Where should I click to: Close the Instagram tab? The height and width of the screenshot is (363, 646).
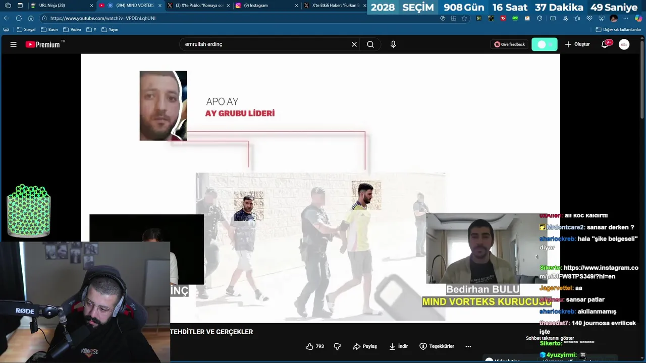click(x=297, y=6)
